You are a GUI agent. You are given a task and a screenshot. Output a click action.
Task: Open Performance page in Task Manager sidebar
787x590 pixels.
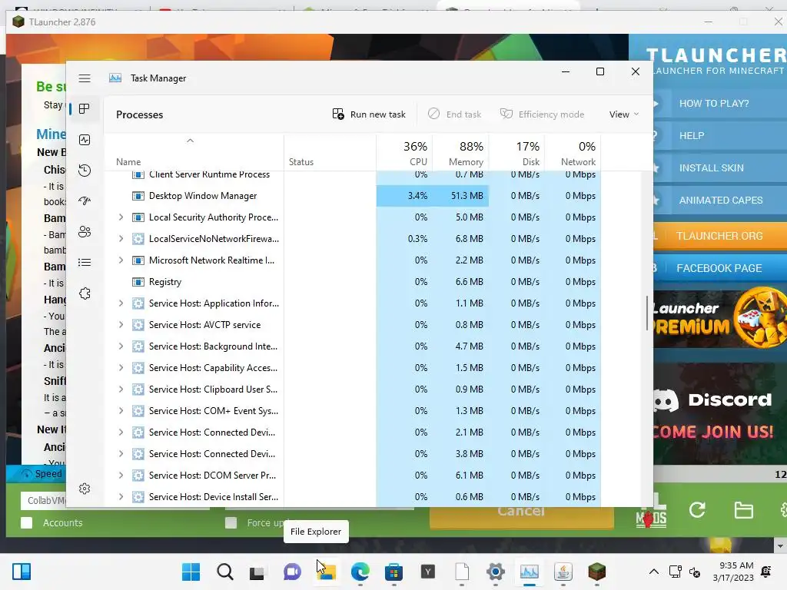pos(85,140)
